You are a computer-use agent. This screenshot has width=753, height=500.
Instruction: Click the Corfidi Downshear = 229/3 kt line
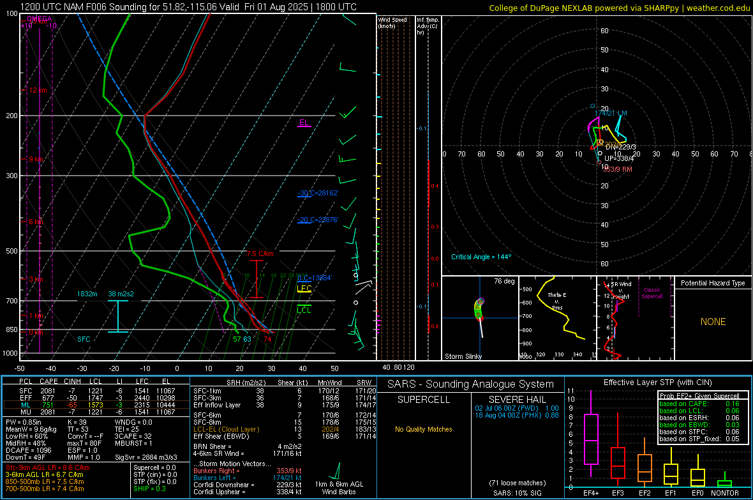point(248,485)
